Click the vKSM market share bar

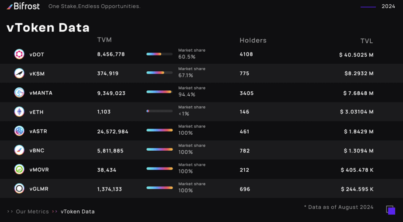point(160,73)
